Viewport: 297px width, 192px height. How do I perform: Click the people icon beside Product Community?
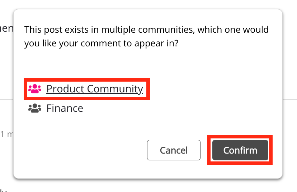[x=35, y=89]
